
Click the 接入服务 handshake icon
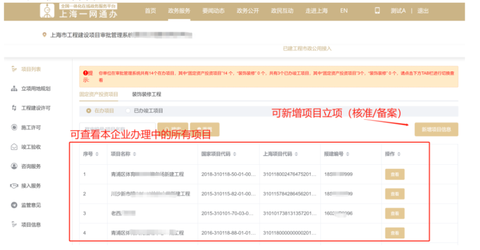click(14, 186)
